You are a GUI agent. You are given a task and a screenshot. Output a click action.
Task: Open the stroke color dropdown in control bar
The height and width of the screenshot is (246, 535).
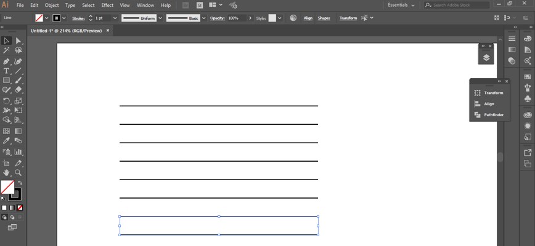tap(64, 18)
